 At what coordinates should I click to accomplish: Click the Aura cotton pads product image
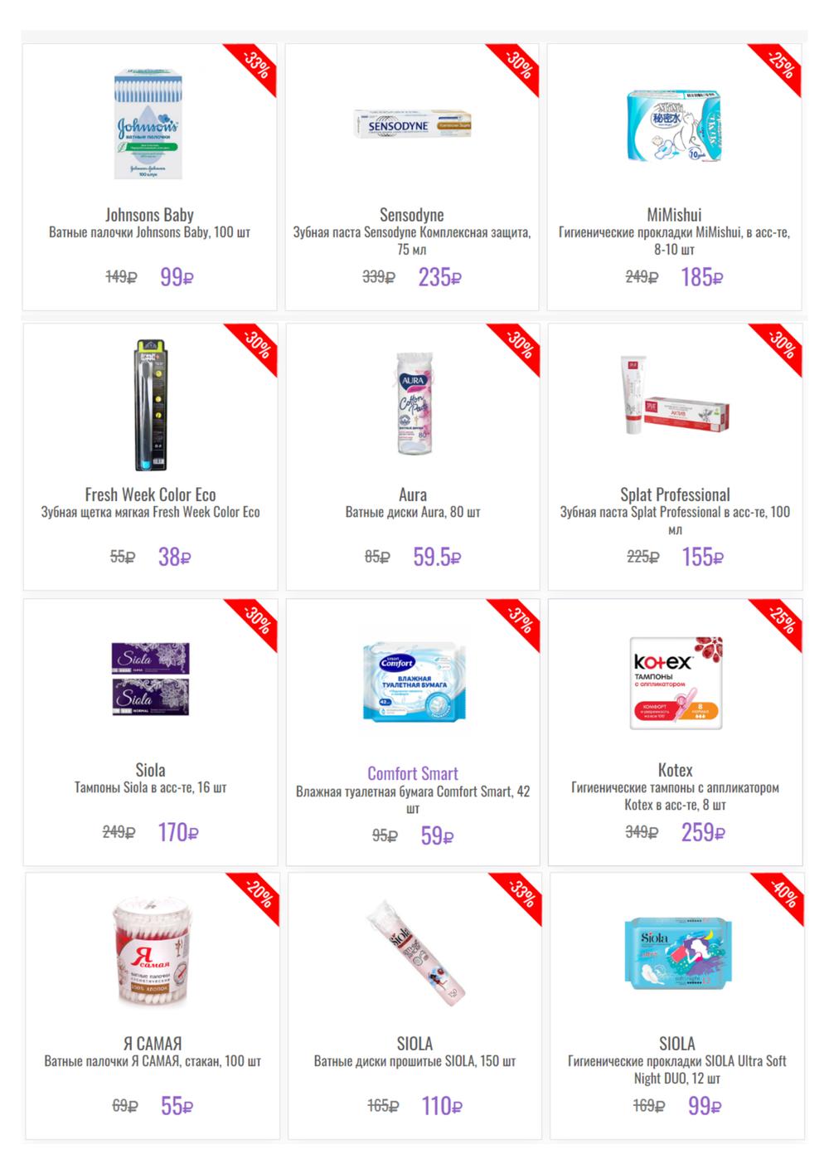tap(412, 404)
